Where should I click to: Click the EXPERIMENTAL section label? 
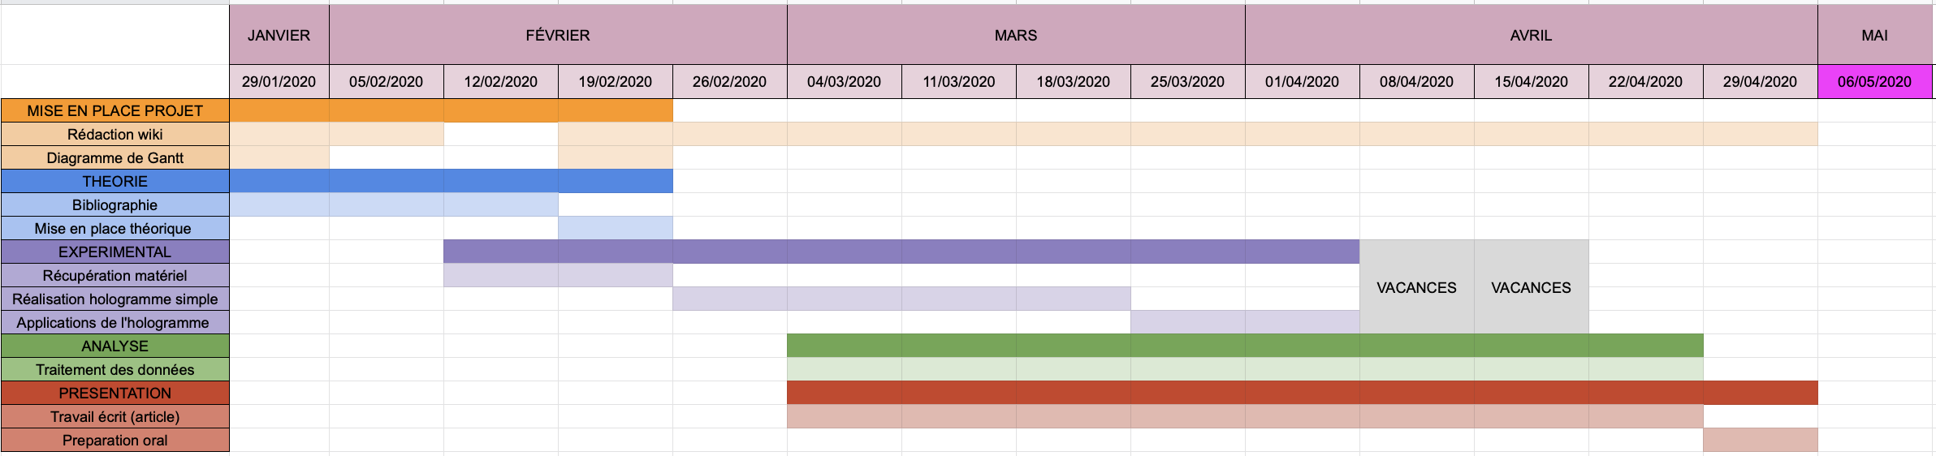coord(115,252)
